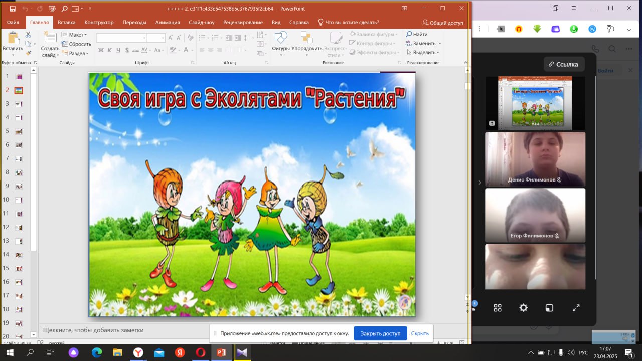Open the Shapes (Фигуры) gallery
This screenshot has width=642, height=361.
click(x=281, y=44)
